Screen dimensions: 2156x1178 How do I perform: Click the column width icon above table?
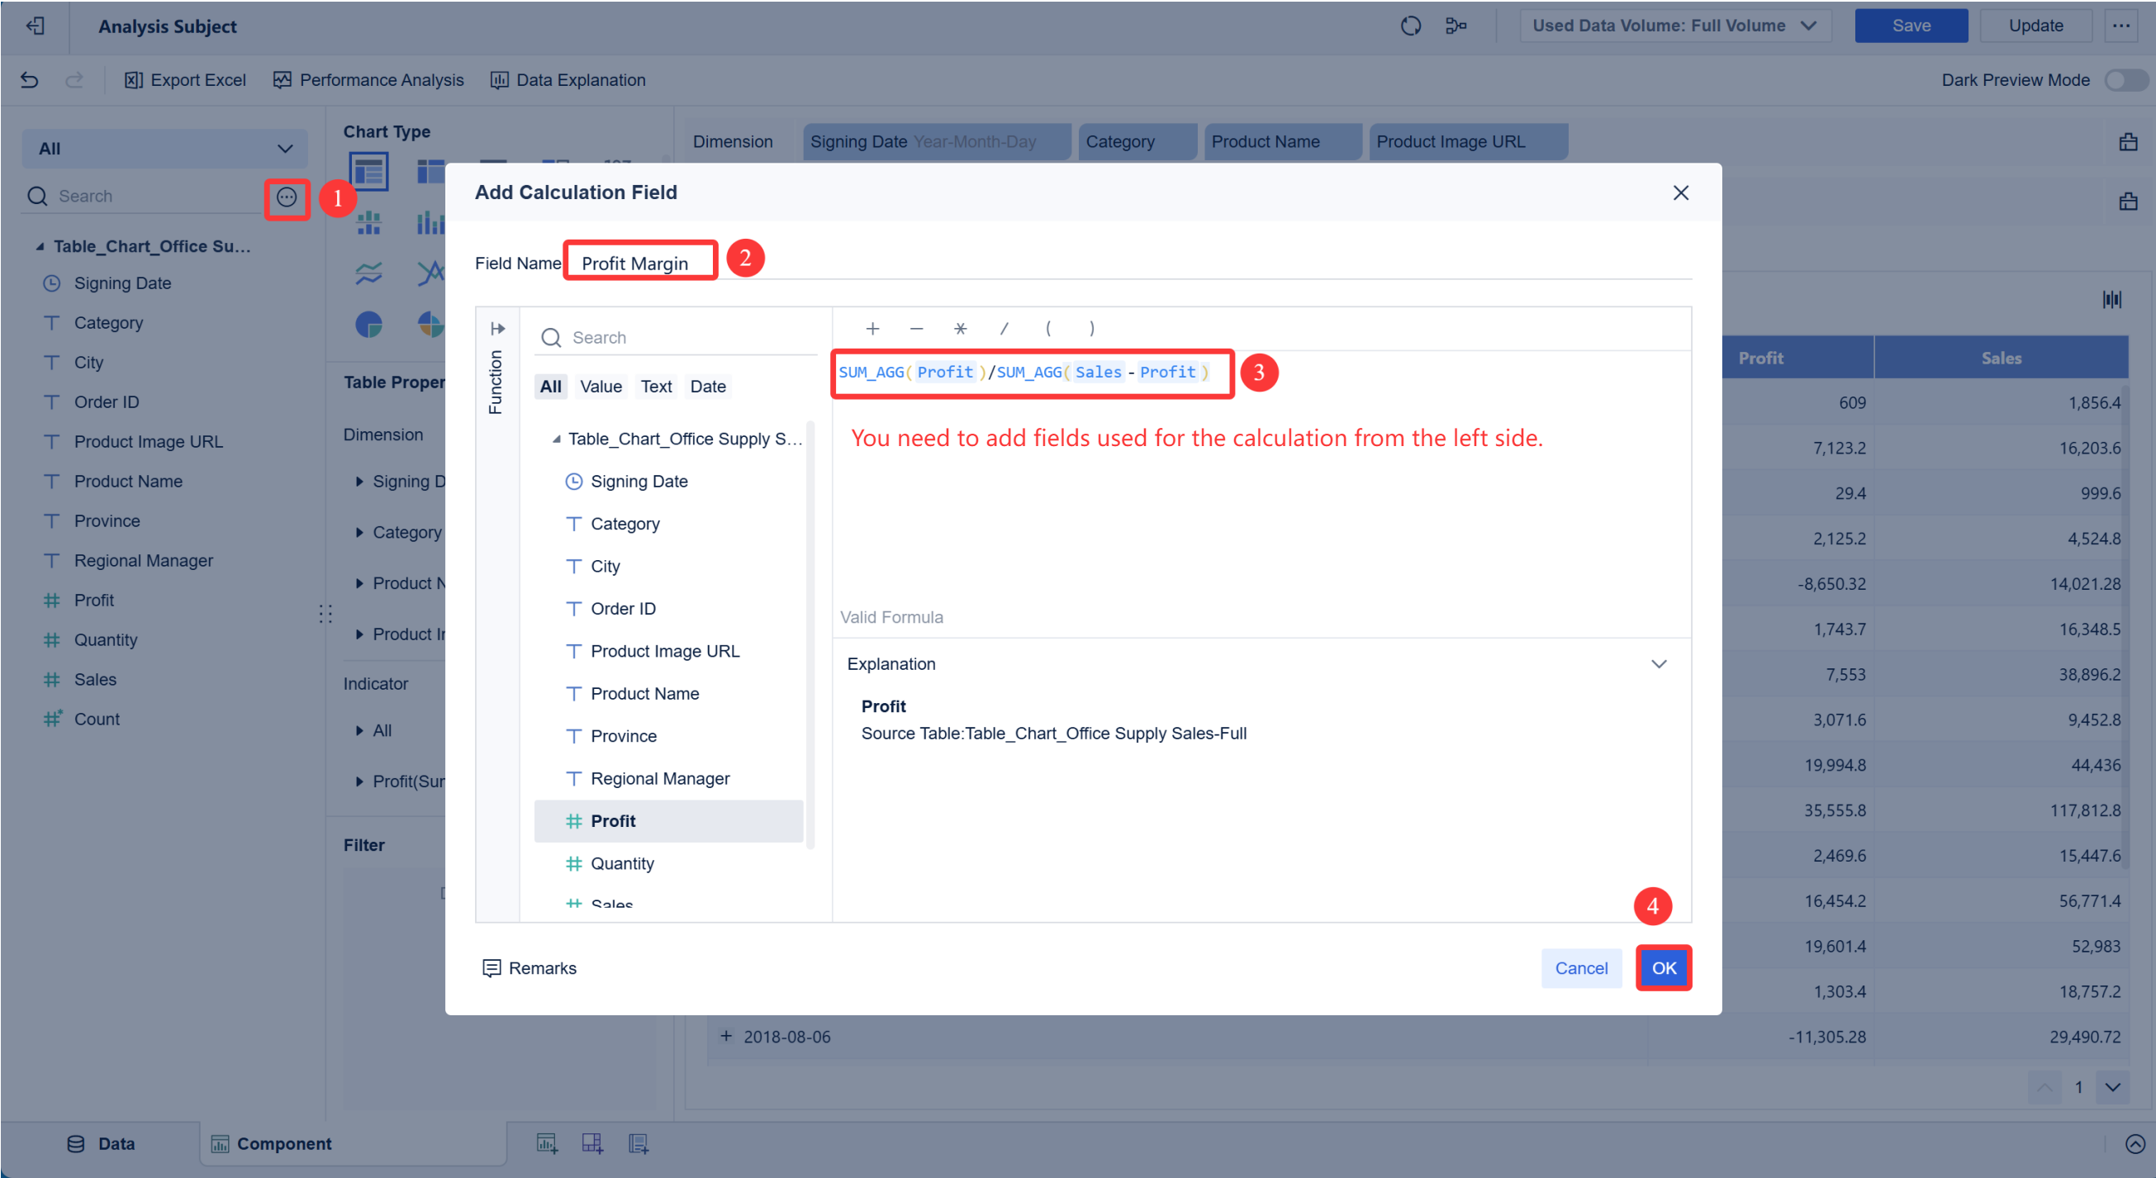click(2111, 300)
